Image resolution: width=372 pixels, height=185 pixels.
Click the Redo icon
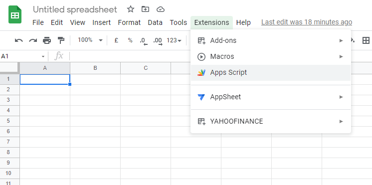(33, 40)
